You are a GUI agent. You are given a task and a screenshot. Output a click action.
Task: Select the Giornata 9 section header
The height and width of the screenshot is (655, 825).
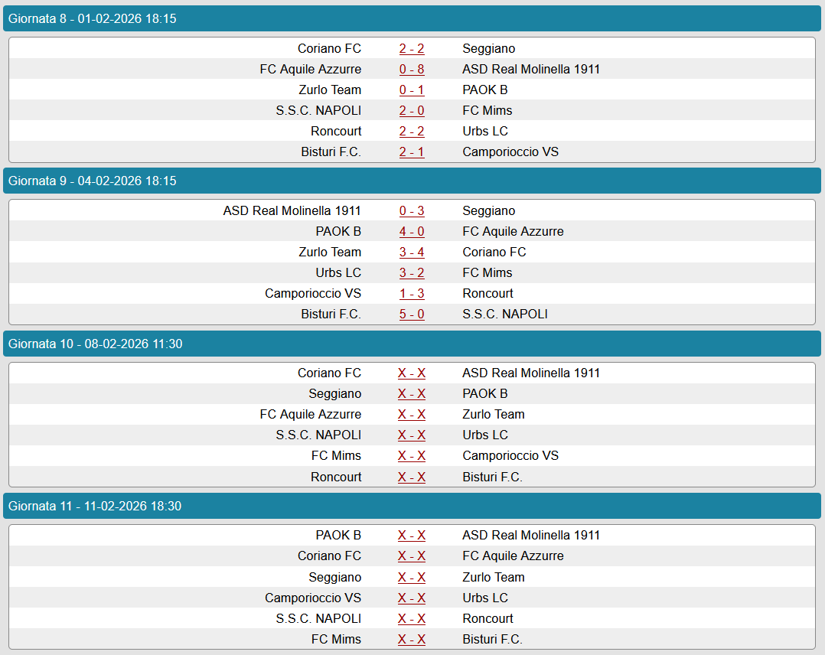point(412,181)
